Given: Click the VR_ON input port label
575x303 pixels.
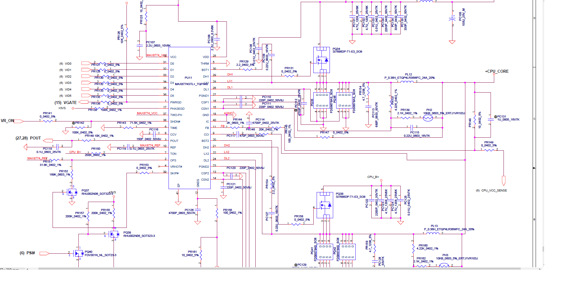Looking at the screenshot, I should click(8, 121).
